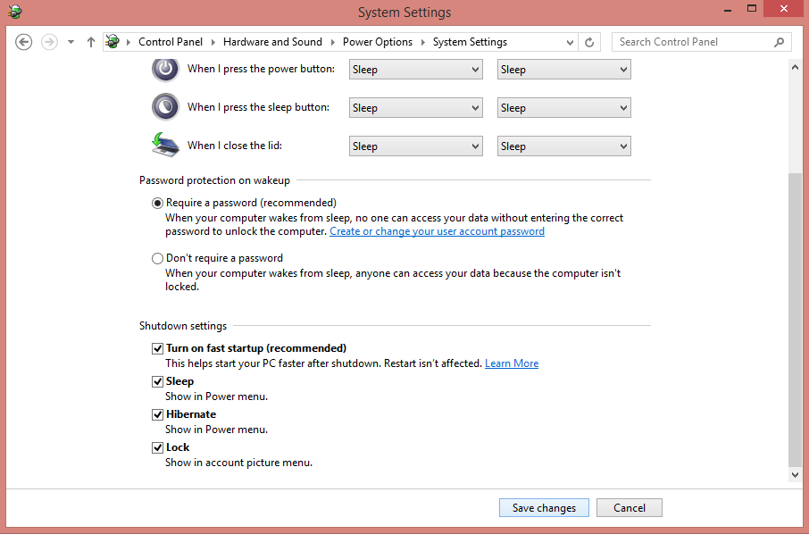Refresh the System Settings page
Image resolution: width=809 pixels, height=534 pixels.
[x=589, y=42]
